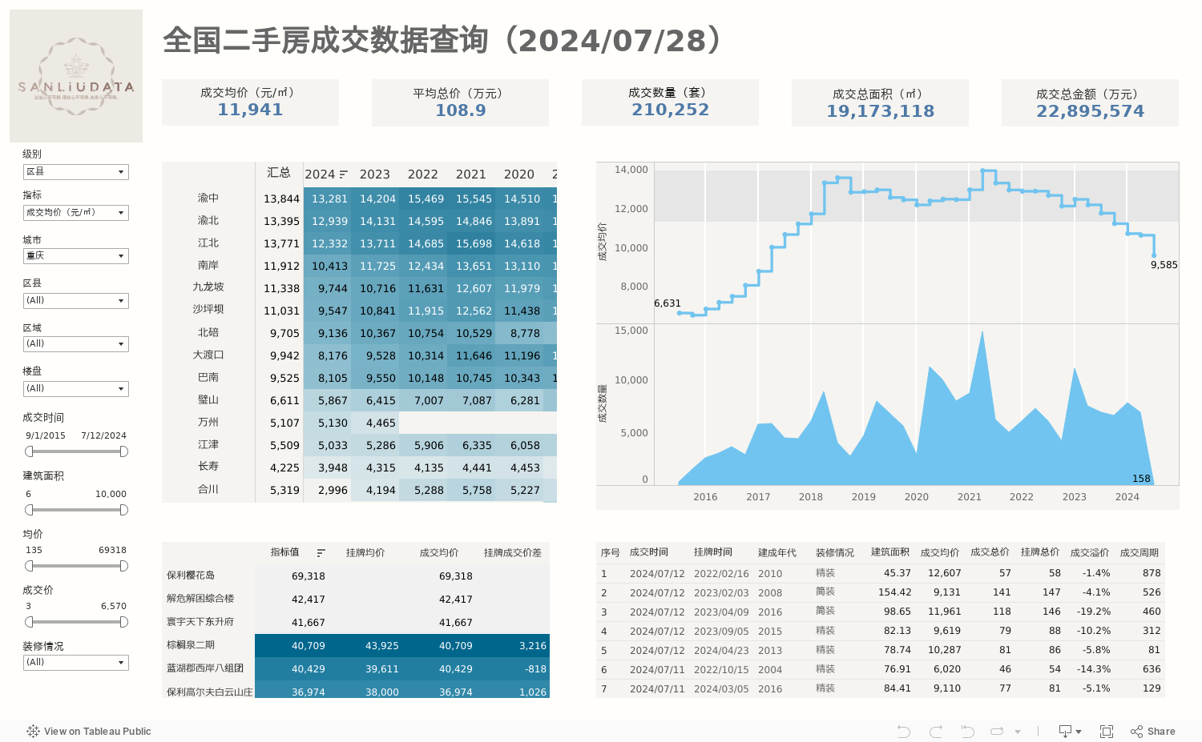Click the 2019 label on the chart axis
Image resolution: width=1202 pixels, height=742 pixels.
coord(864,497)
